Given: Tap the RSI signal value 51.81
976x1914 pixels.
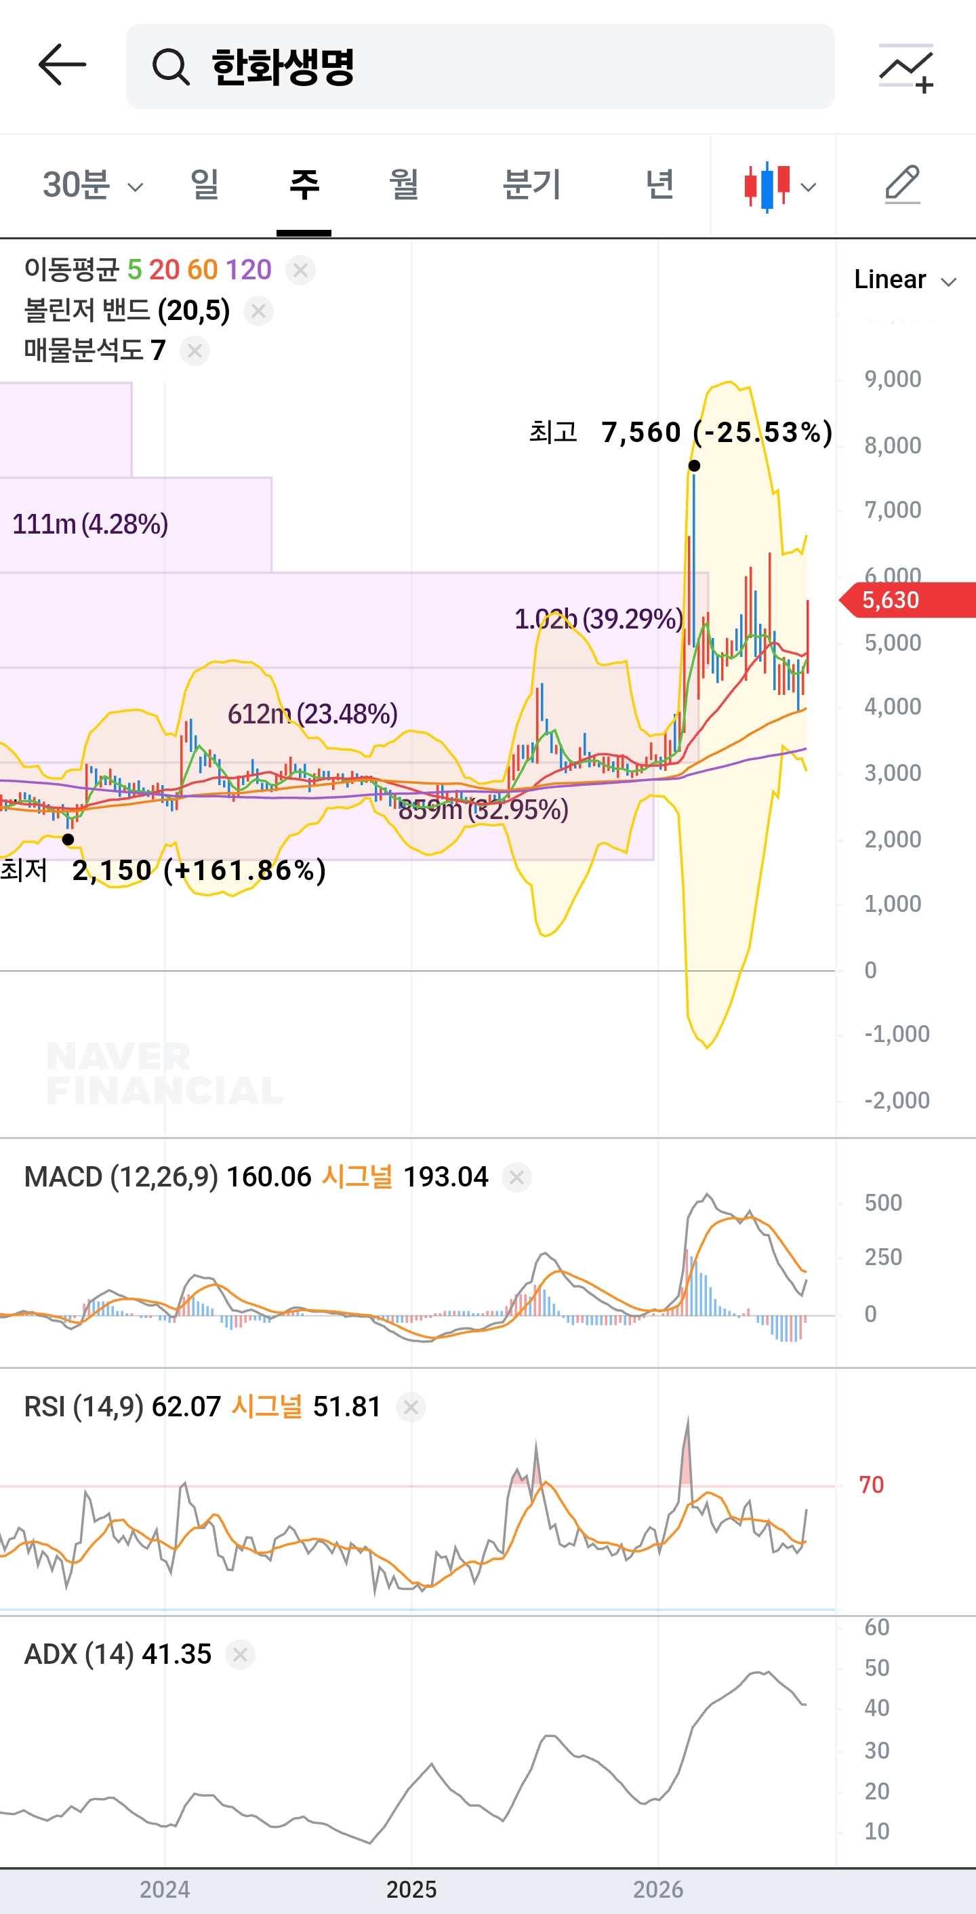Looking at the screenshot, I should coord(347,1407).
